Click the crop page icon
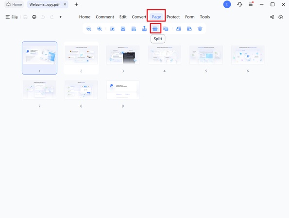 point(134,29)
